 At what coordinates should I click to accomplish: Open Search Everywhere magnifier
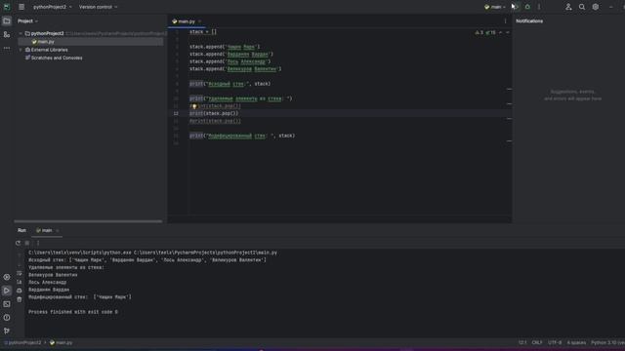tap(582, 7)
